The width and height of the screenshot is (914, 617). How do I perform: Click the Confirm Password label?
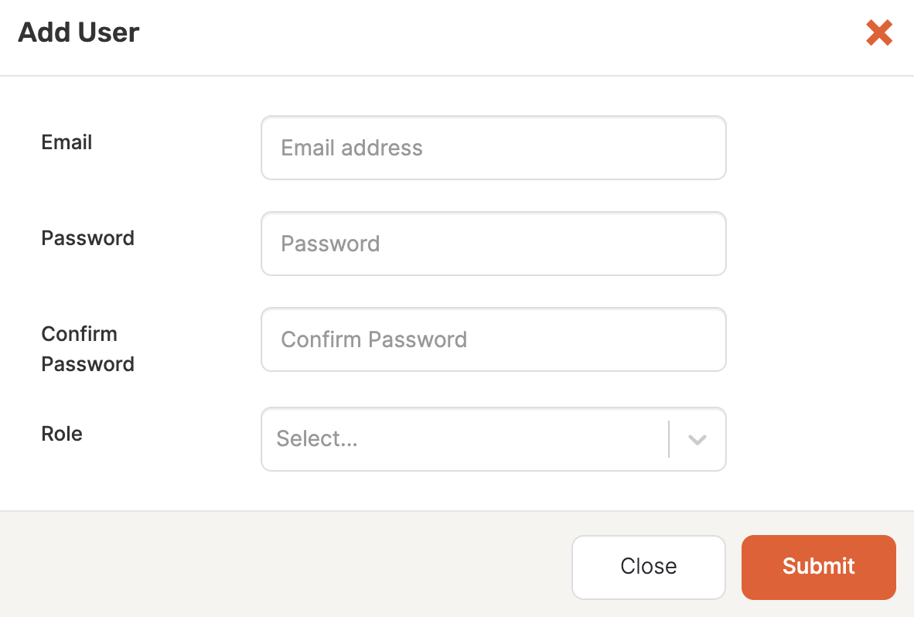point(87,349)
